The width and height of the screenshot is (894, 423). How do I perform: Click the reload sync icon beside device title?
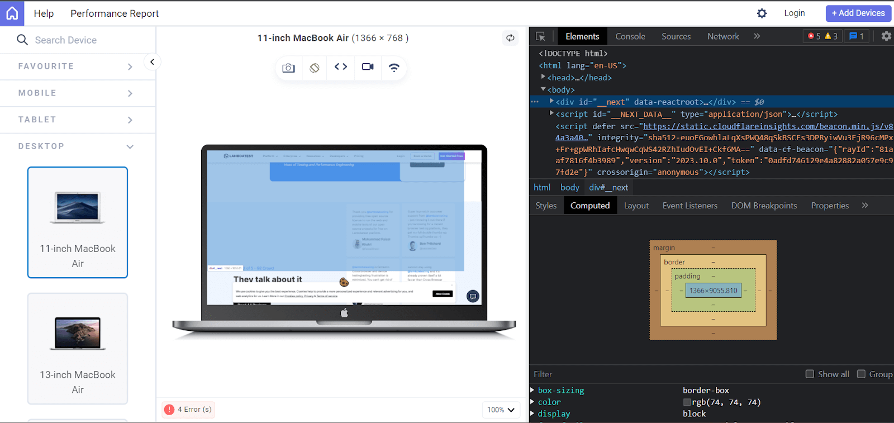click(510, 38)
